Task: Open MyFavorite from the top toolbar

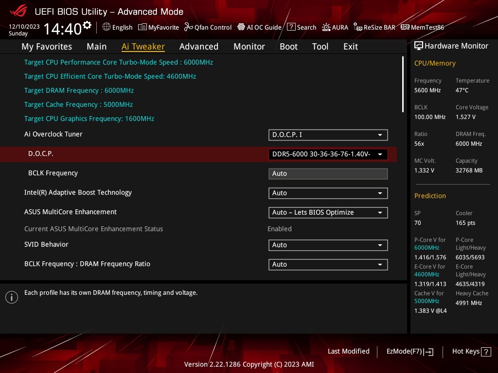Action: click(x=159, y=27)
